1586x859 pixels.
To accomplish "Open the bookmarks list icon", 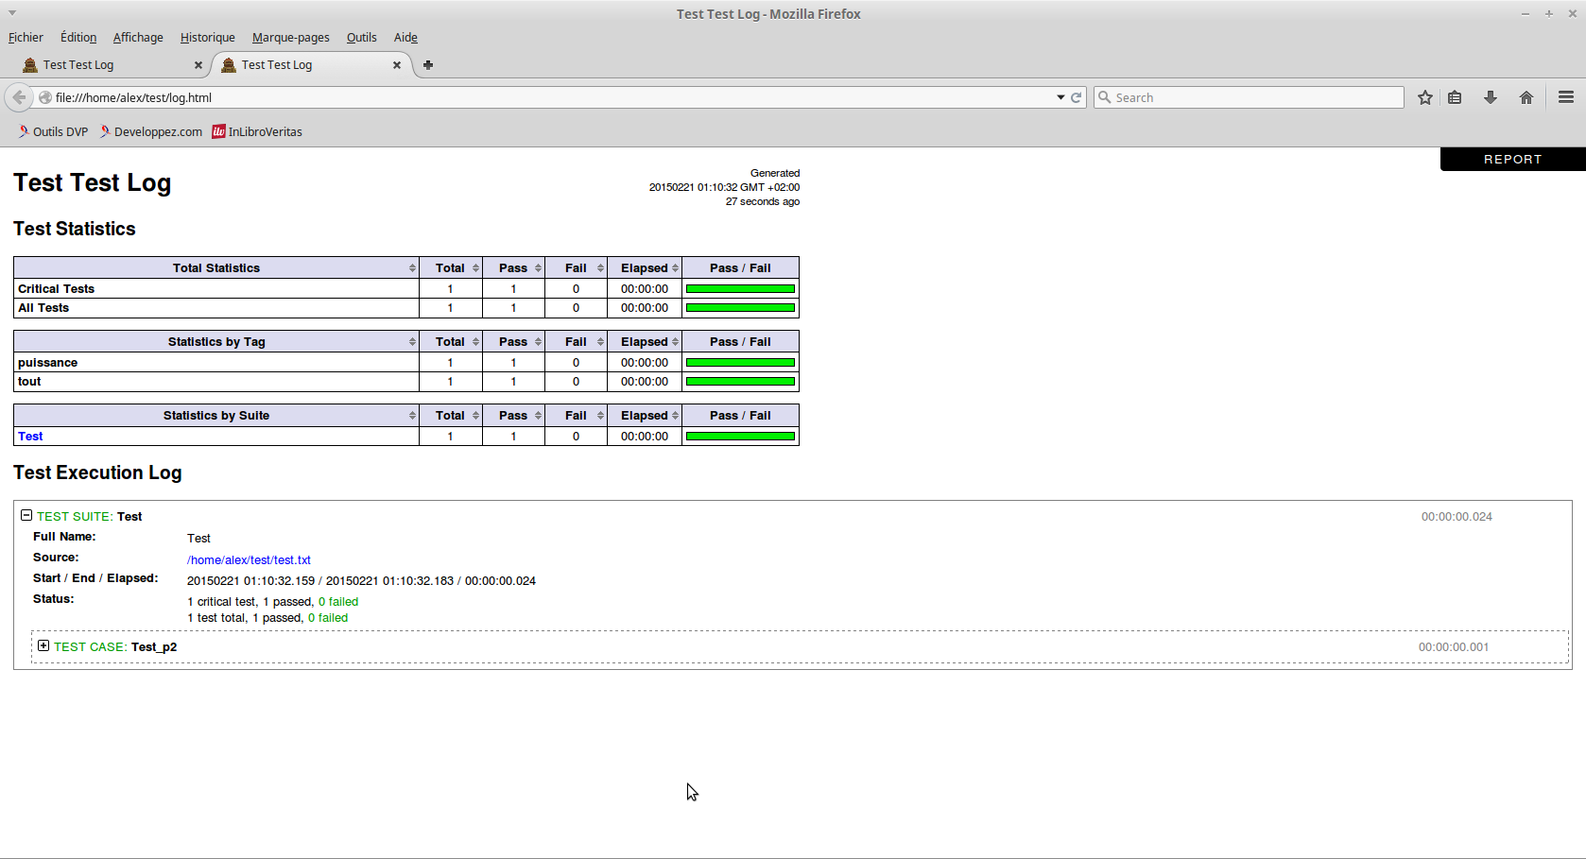I will point(1455,97).
